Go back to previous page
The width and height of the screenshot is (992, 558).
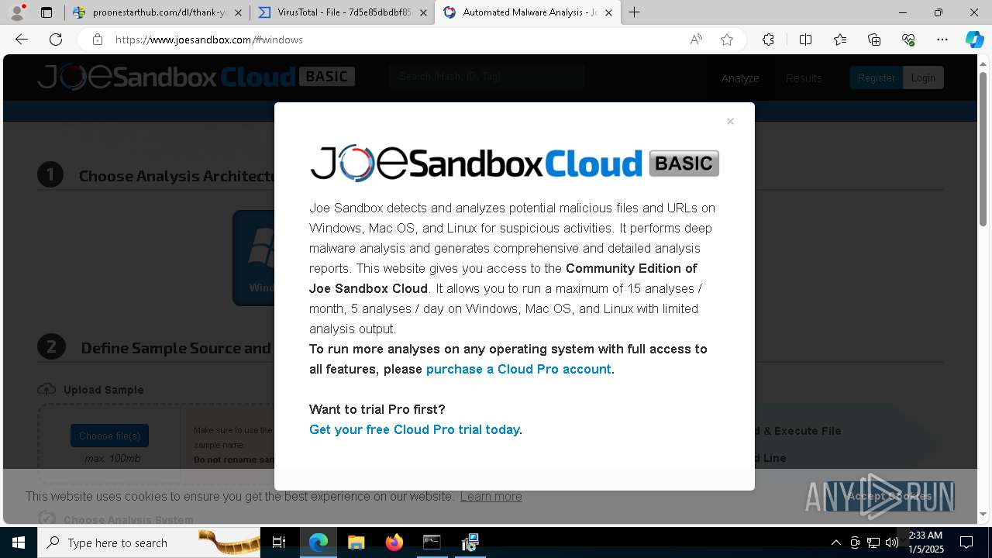coord(22,40)
